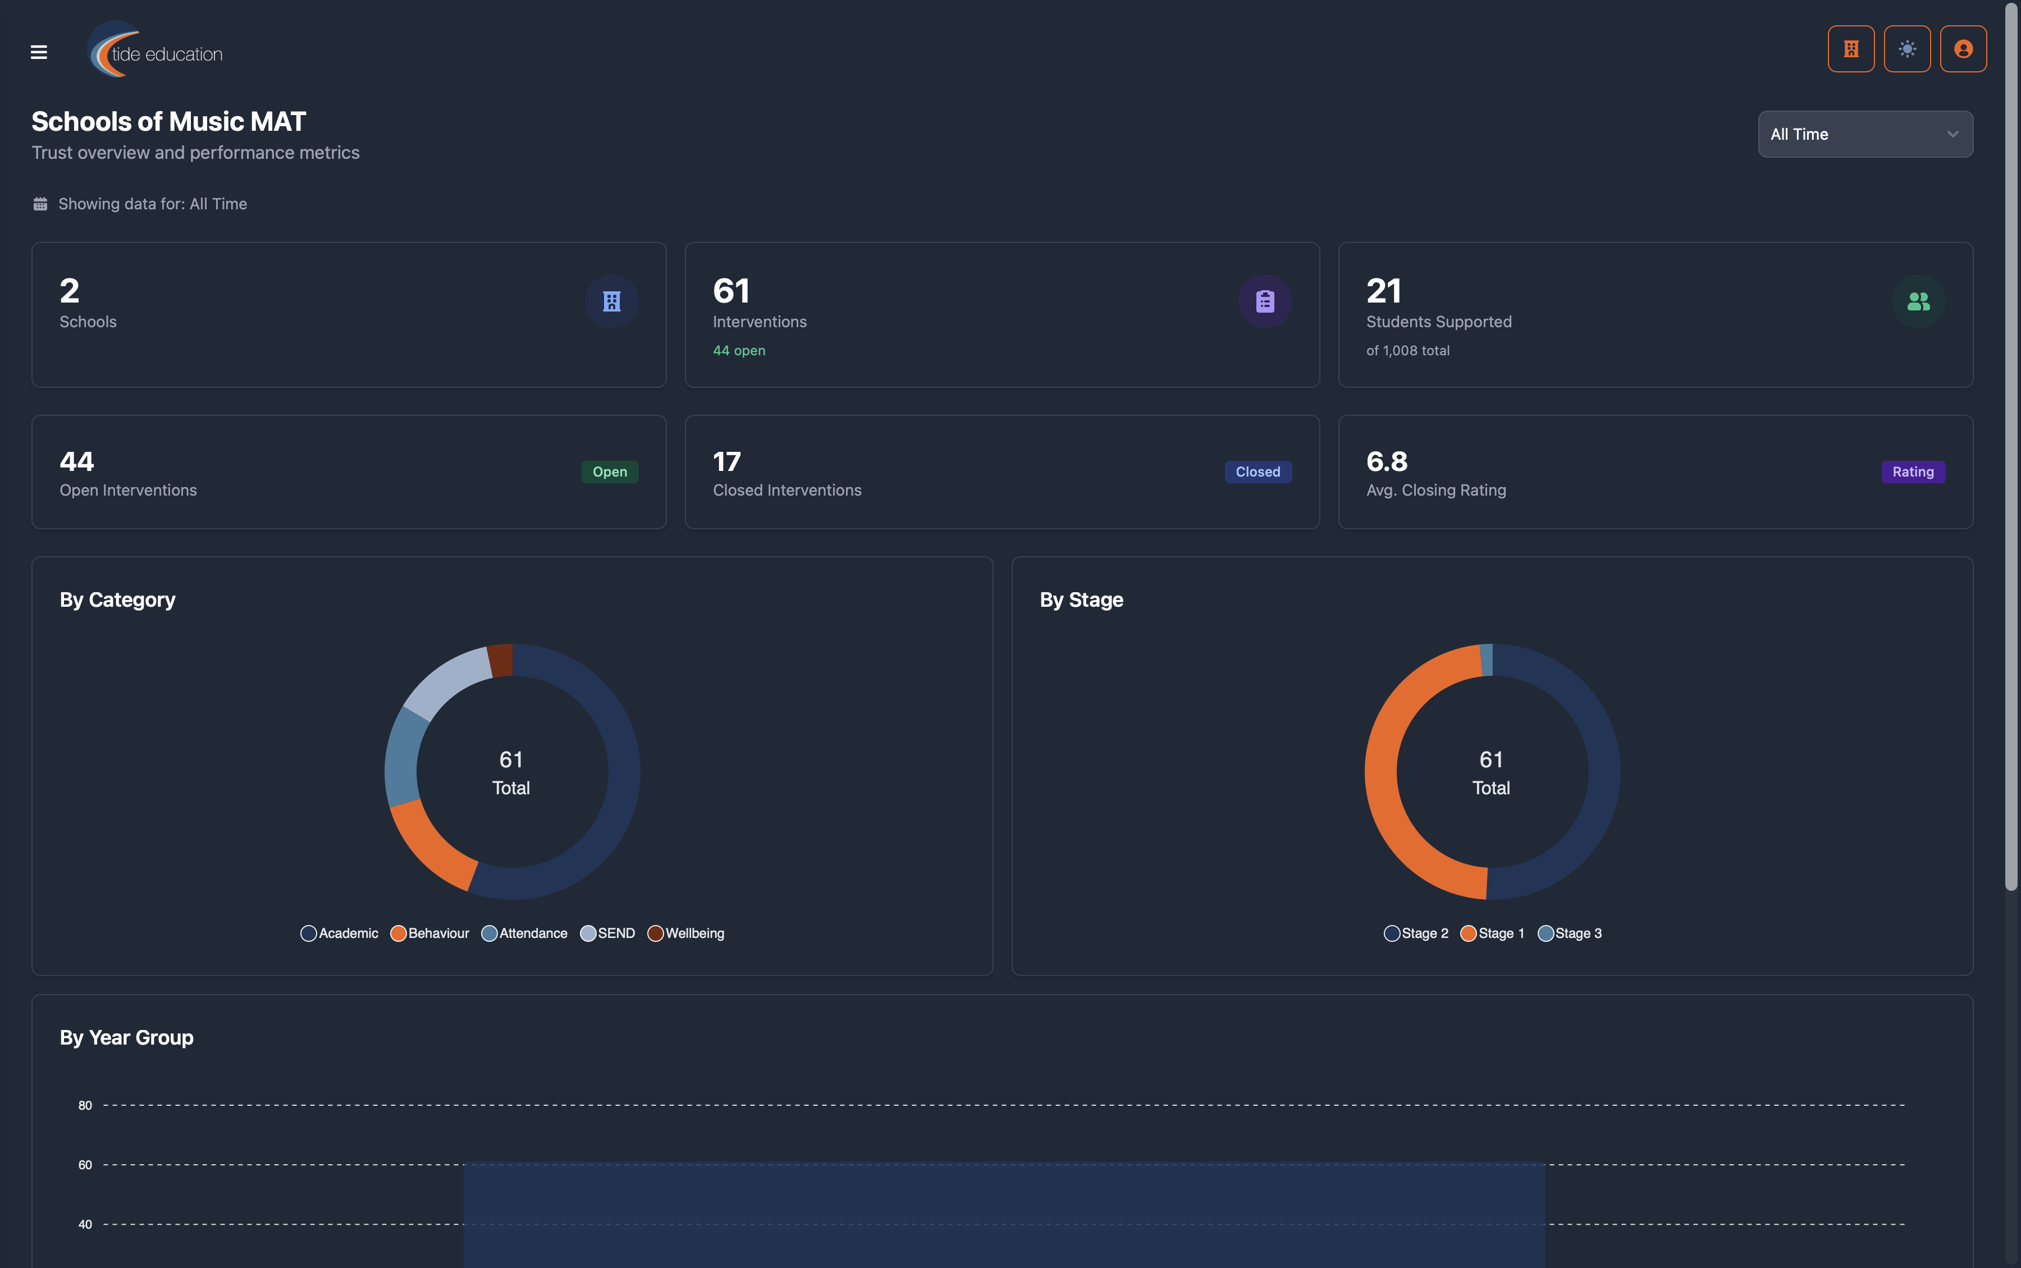Select the Open badge on Open Interventions card
The image size is (2021, 1268).
tap(610, 472)
